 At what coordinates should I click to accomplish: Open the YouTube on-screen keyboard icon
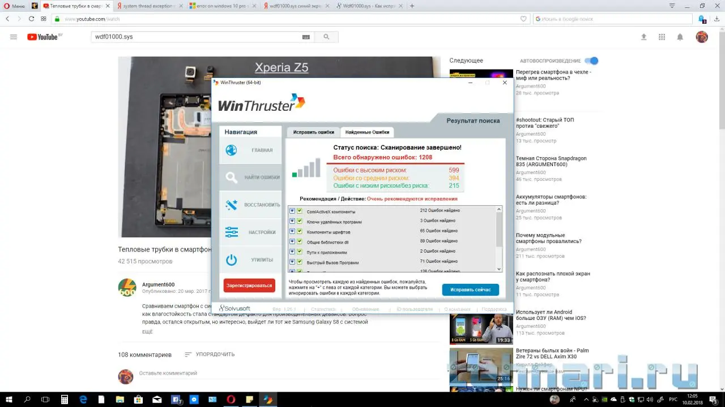click(x=306, y=37)
